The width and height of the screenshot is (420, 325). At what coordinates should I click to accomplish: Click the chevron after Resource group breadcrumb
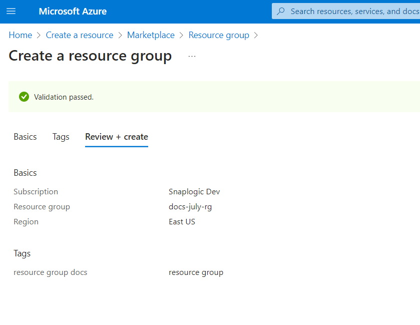[x=256, y=35]
